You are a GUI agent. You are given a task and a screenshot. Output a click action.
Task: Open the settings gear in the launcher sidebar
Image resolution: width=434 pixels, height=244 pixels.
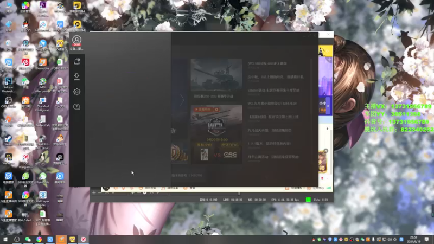76,92
